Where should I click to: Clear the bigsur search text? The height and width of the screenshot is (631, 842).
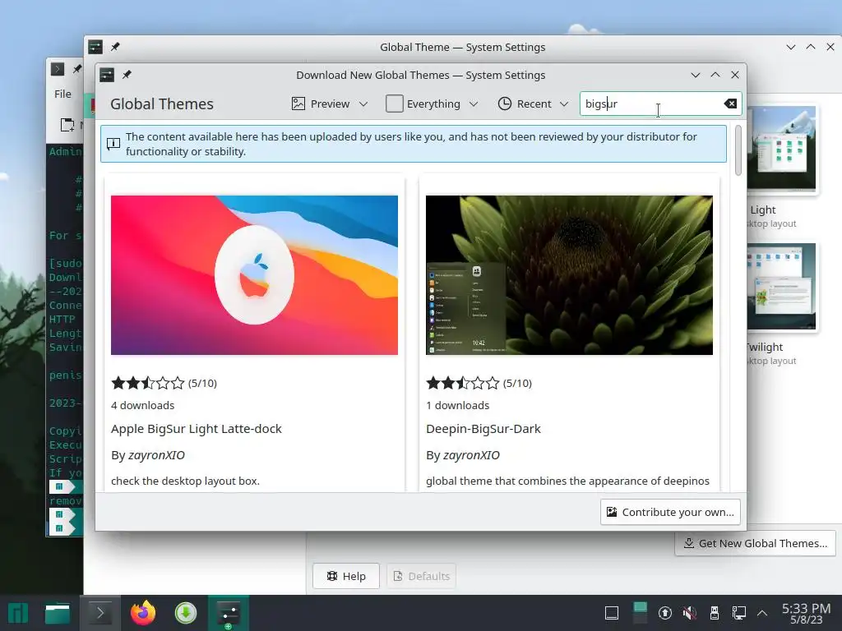pyautogui.click(x=730, y=104)
